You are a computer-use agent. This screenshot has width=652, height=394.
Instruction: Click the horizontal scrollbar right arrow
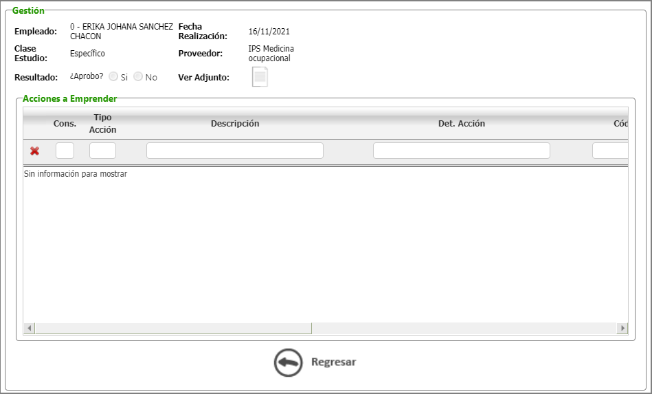coord(622,328)
